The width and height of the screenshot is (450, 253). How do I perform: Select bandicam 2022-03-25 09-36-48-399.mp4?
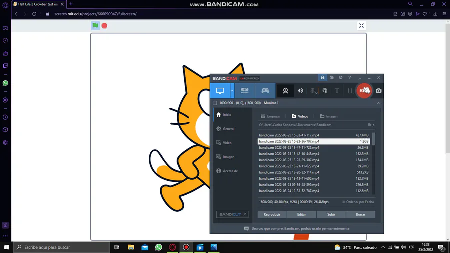[313, 185]
